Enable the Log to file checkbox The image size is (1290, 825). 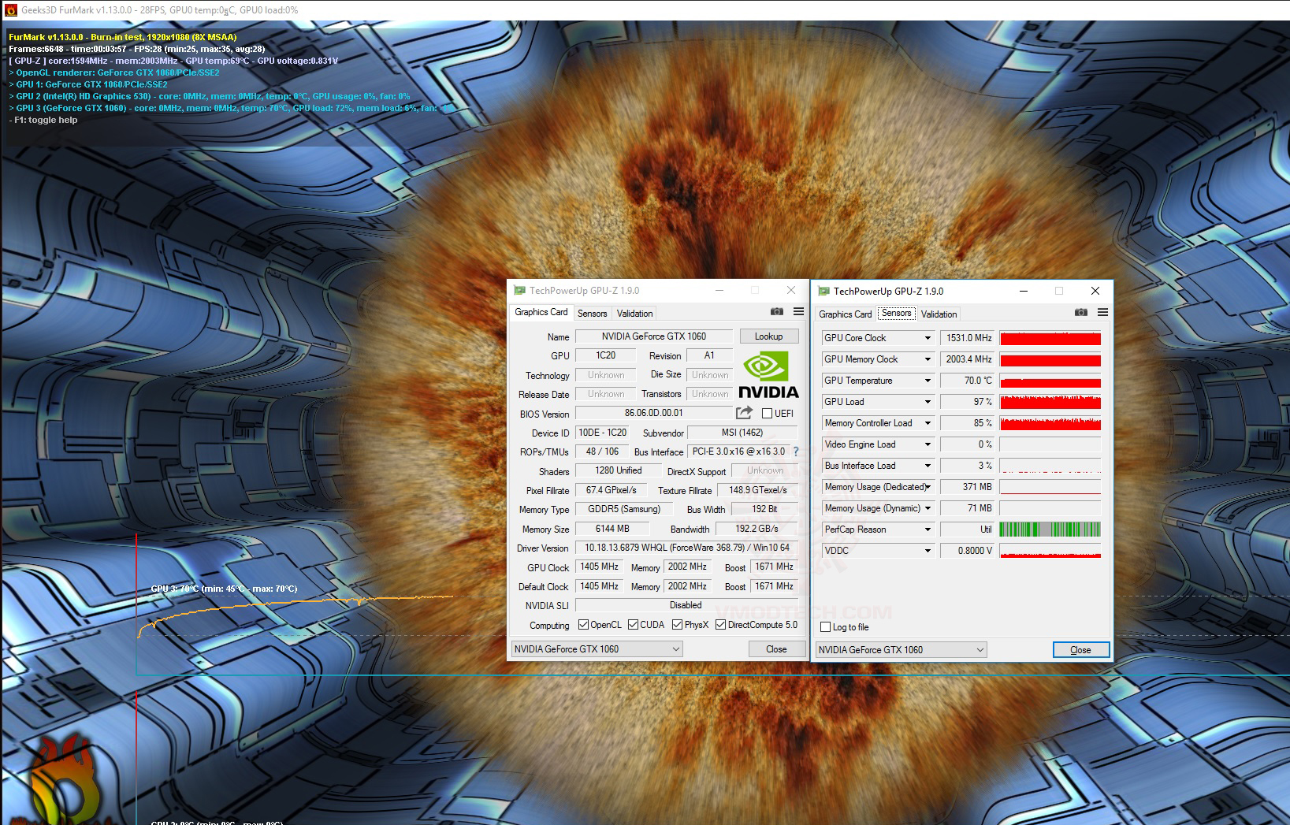coord(825,627)
